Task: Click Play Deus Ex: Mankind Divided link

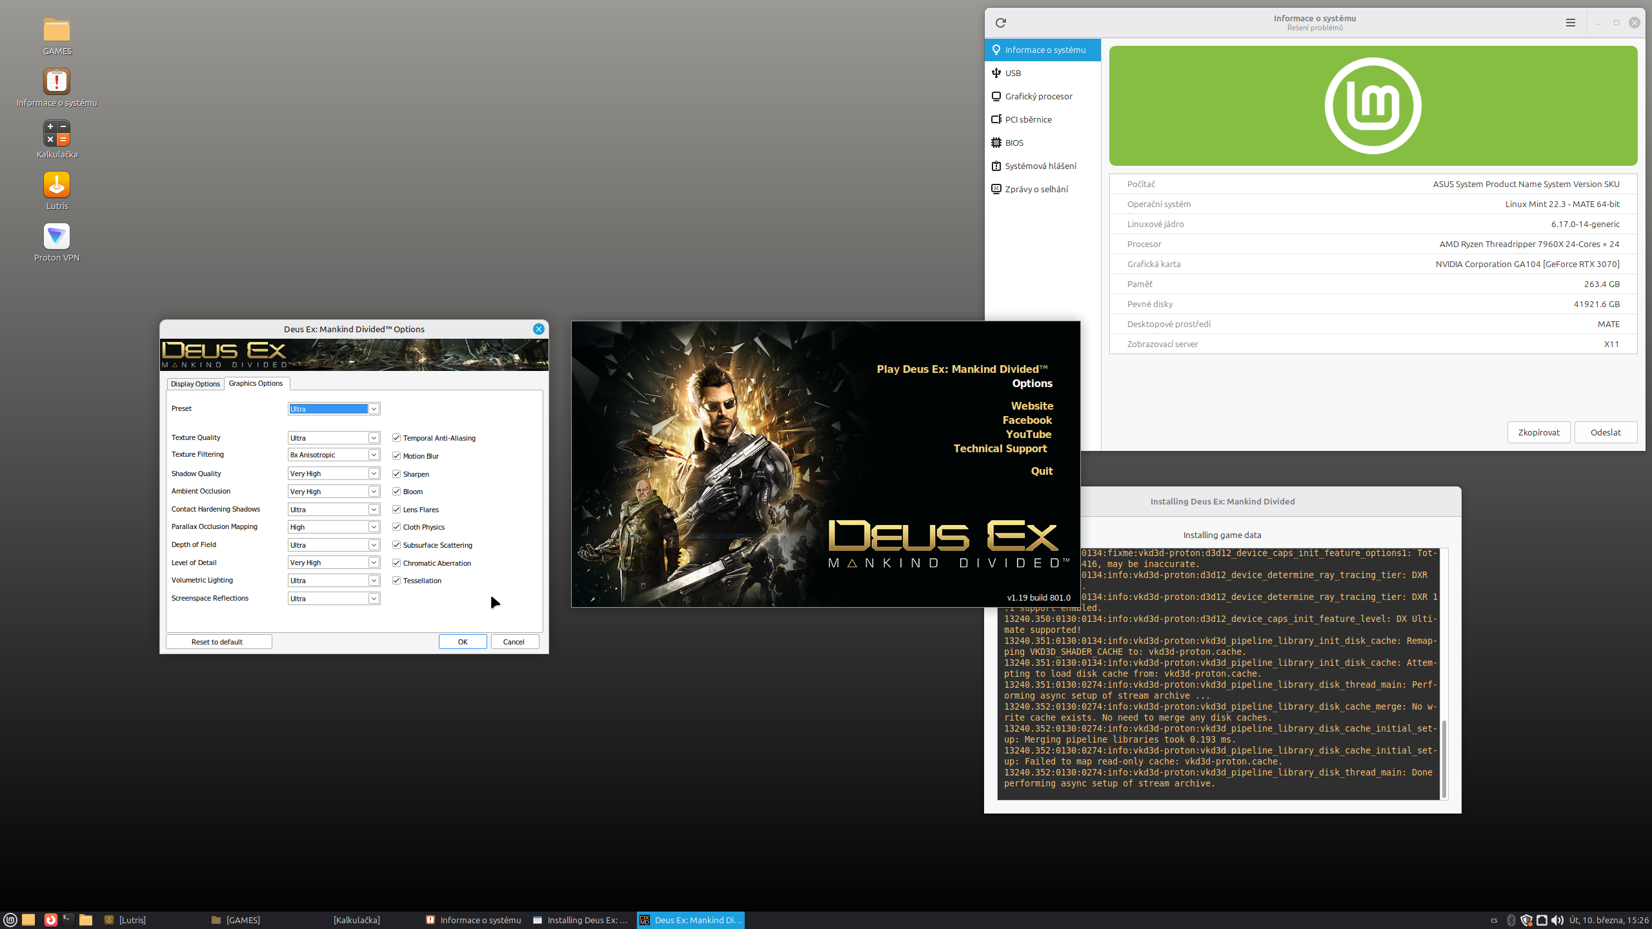Action: [962, 369]
